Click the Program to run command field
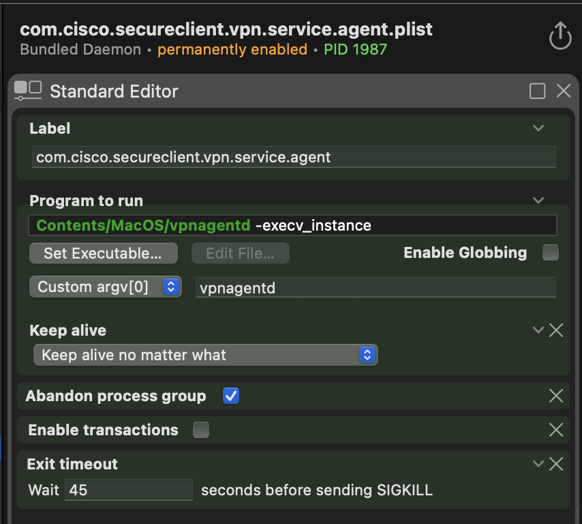The width and height of the screenshot is (582, 524). pos(292,225)
